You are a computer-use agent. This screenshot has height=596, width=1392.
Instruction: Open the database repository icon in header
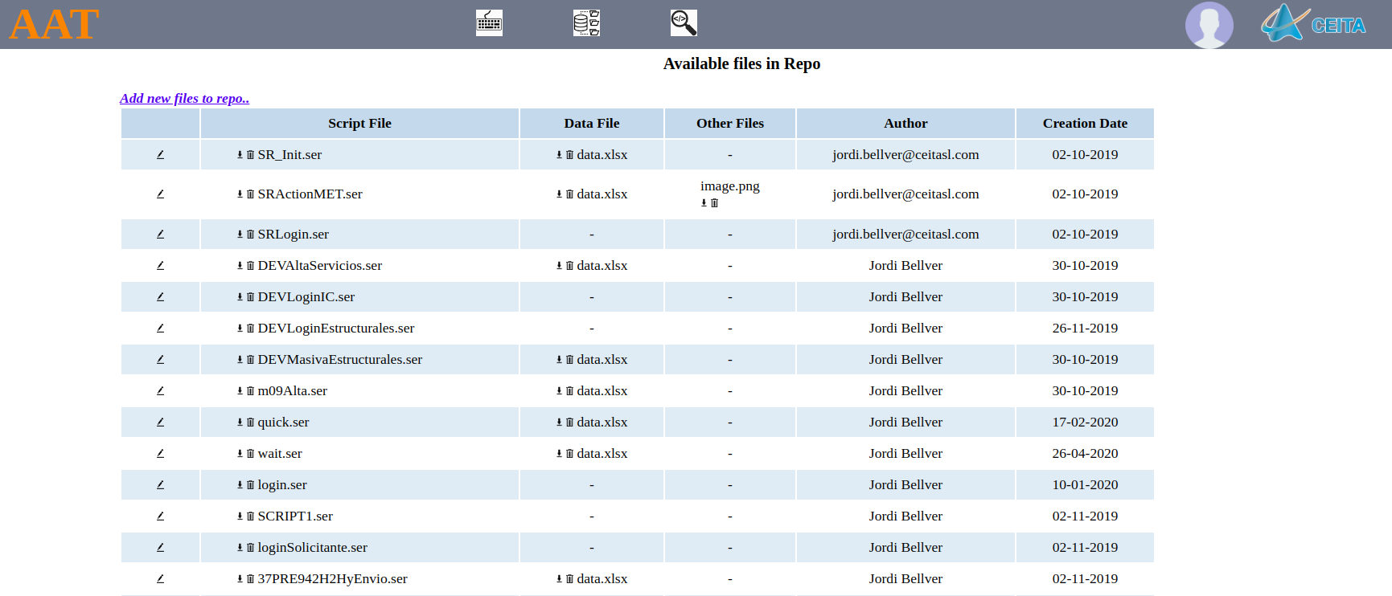click(586, 22)
